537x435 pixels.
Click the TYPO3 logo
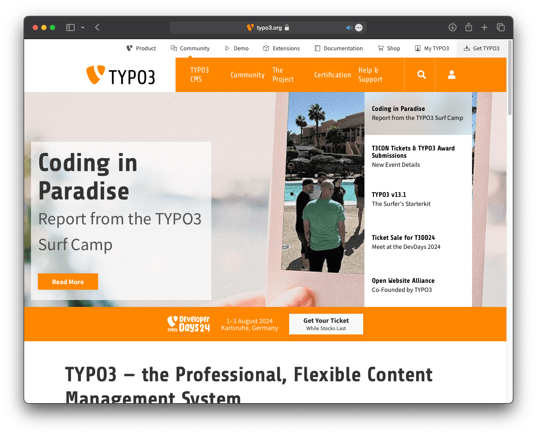[x=120, y=75]
